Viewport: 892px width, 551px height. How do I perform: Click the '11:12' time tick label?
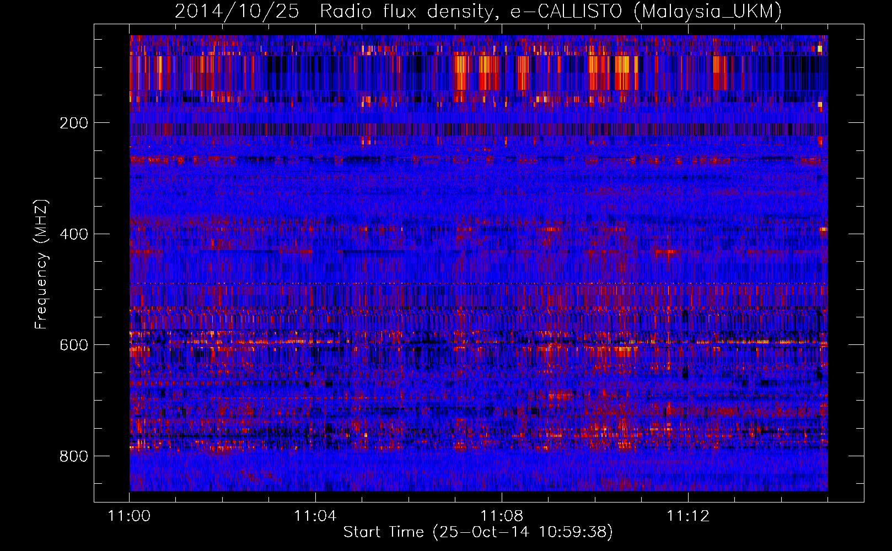[688, 516]
